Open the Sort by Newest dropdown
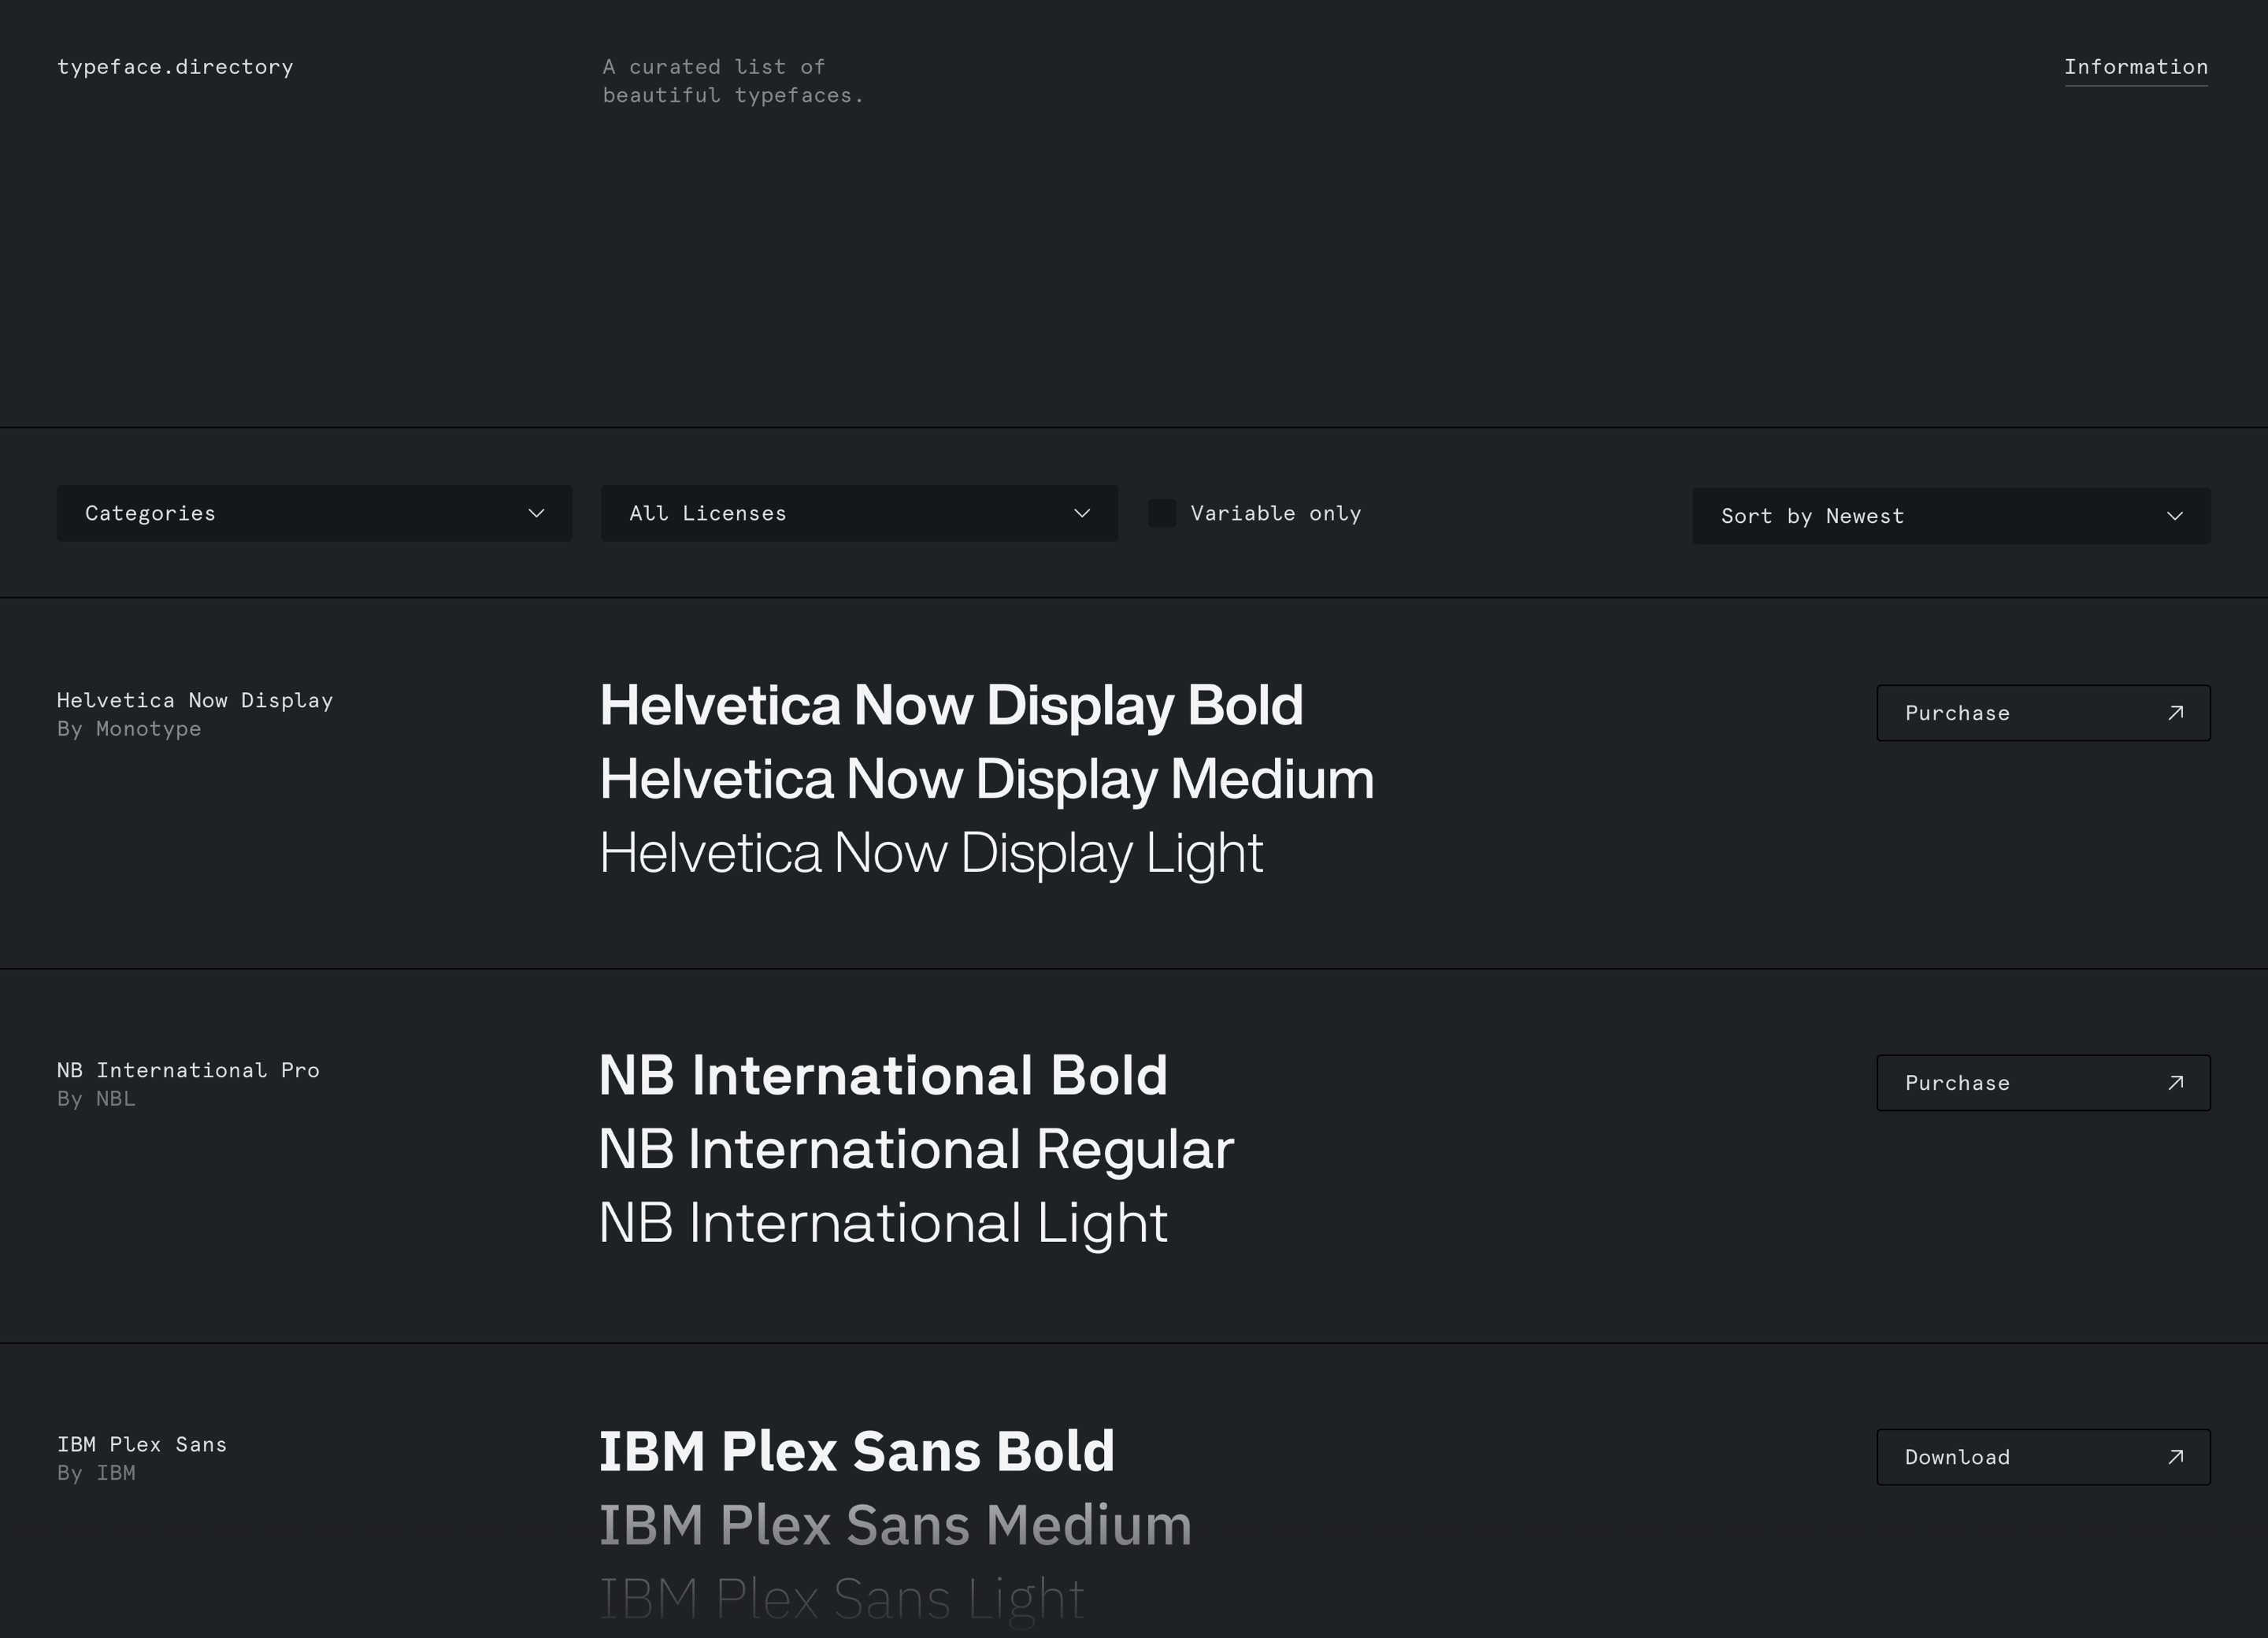The width and height of the screenshot is (2268, 1638). click(1950, 516)
